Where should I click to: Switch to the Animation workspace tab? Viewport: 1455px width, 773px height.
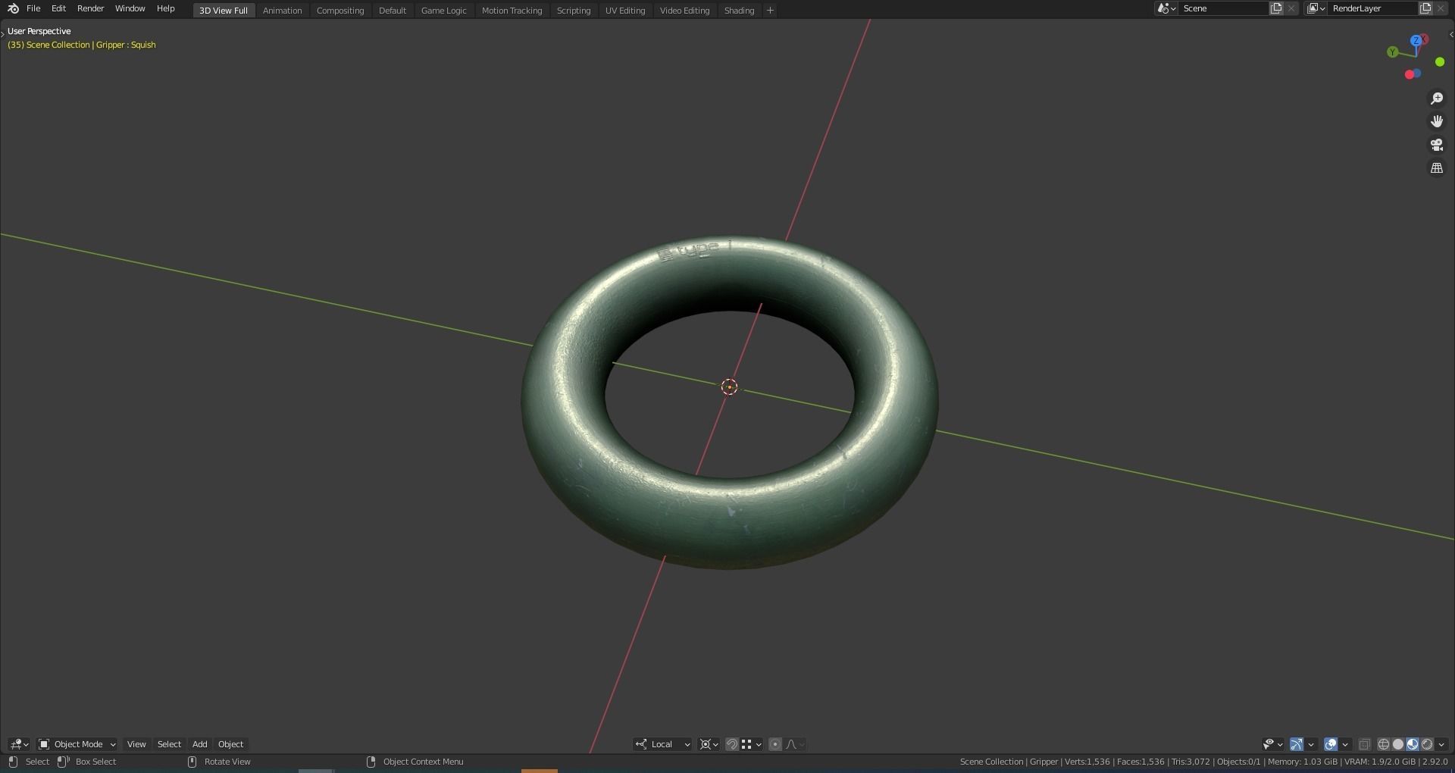pyautogui.click(x=282, y=11)
